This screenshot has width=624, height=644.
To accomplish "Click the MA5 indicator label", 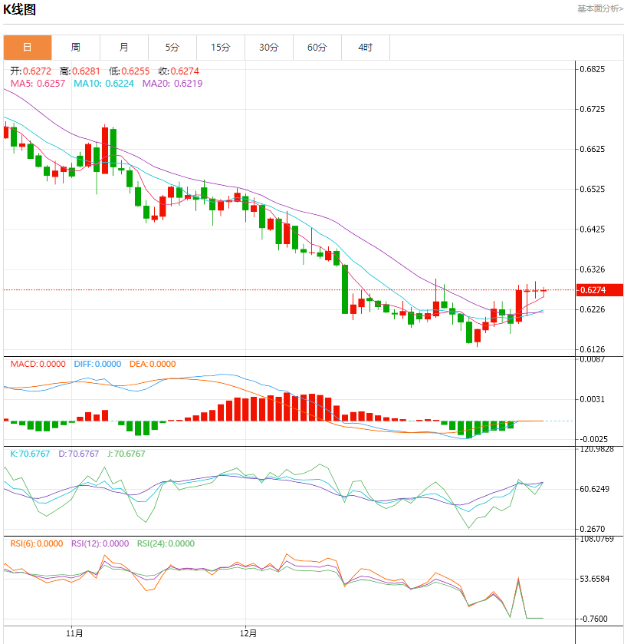I will pyautogui.click(x=38, y=84).
